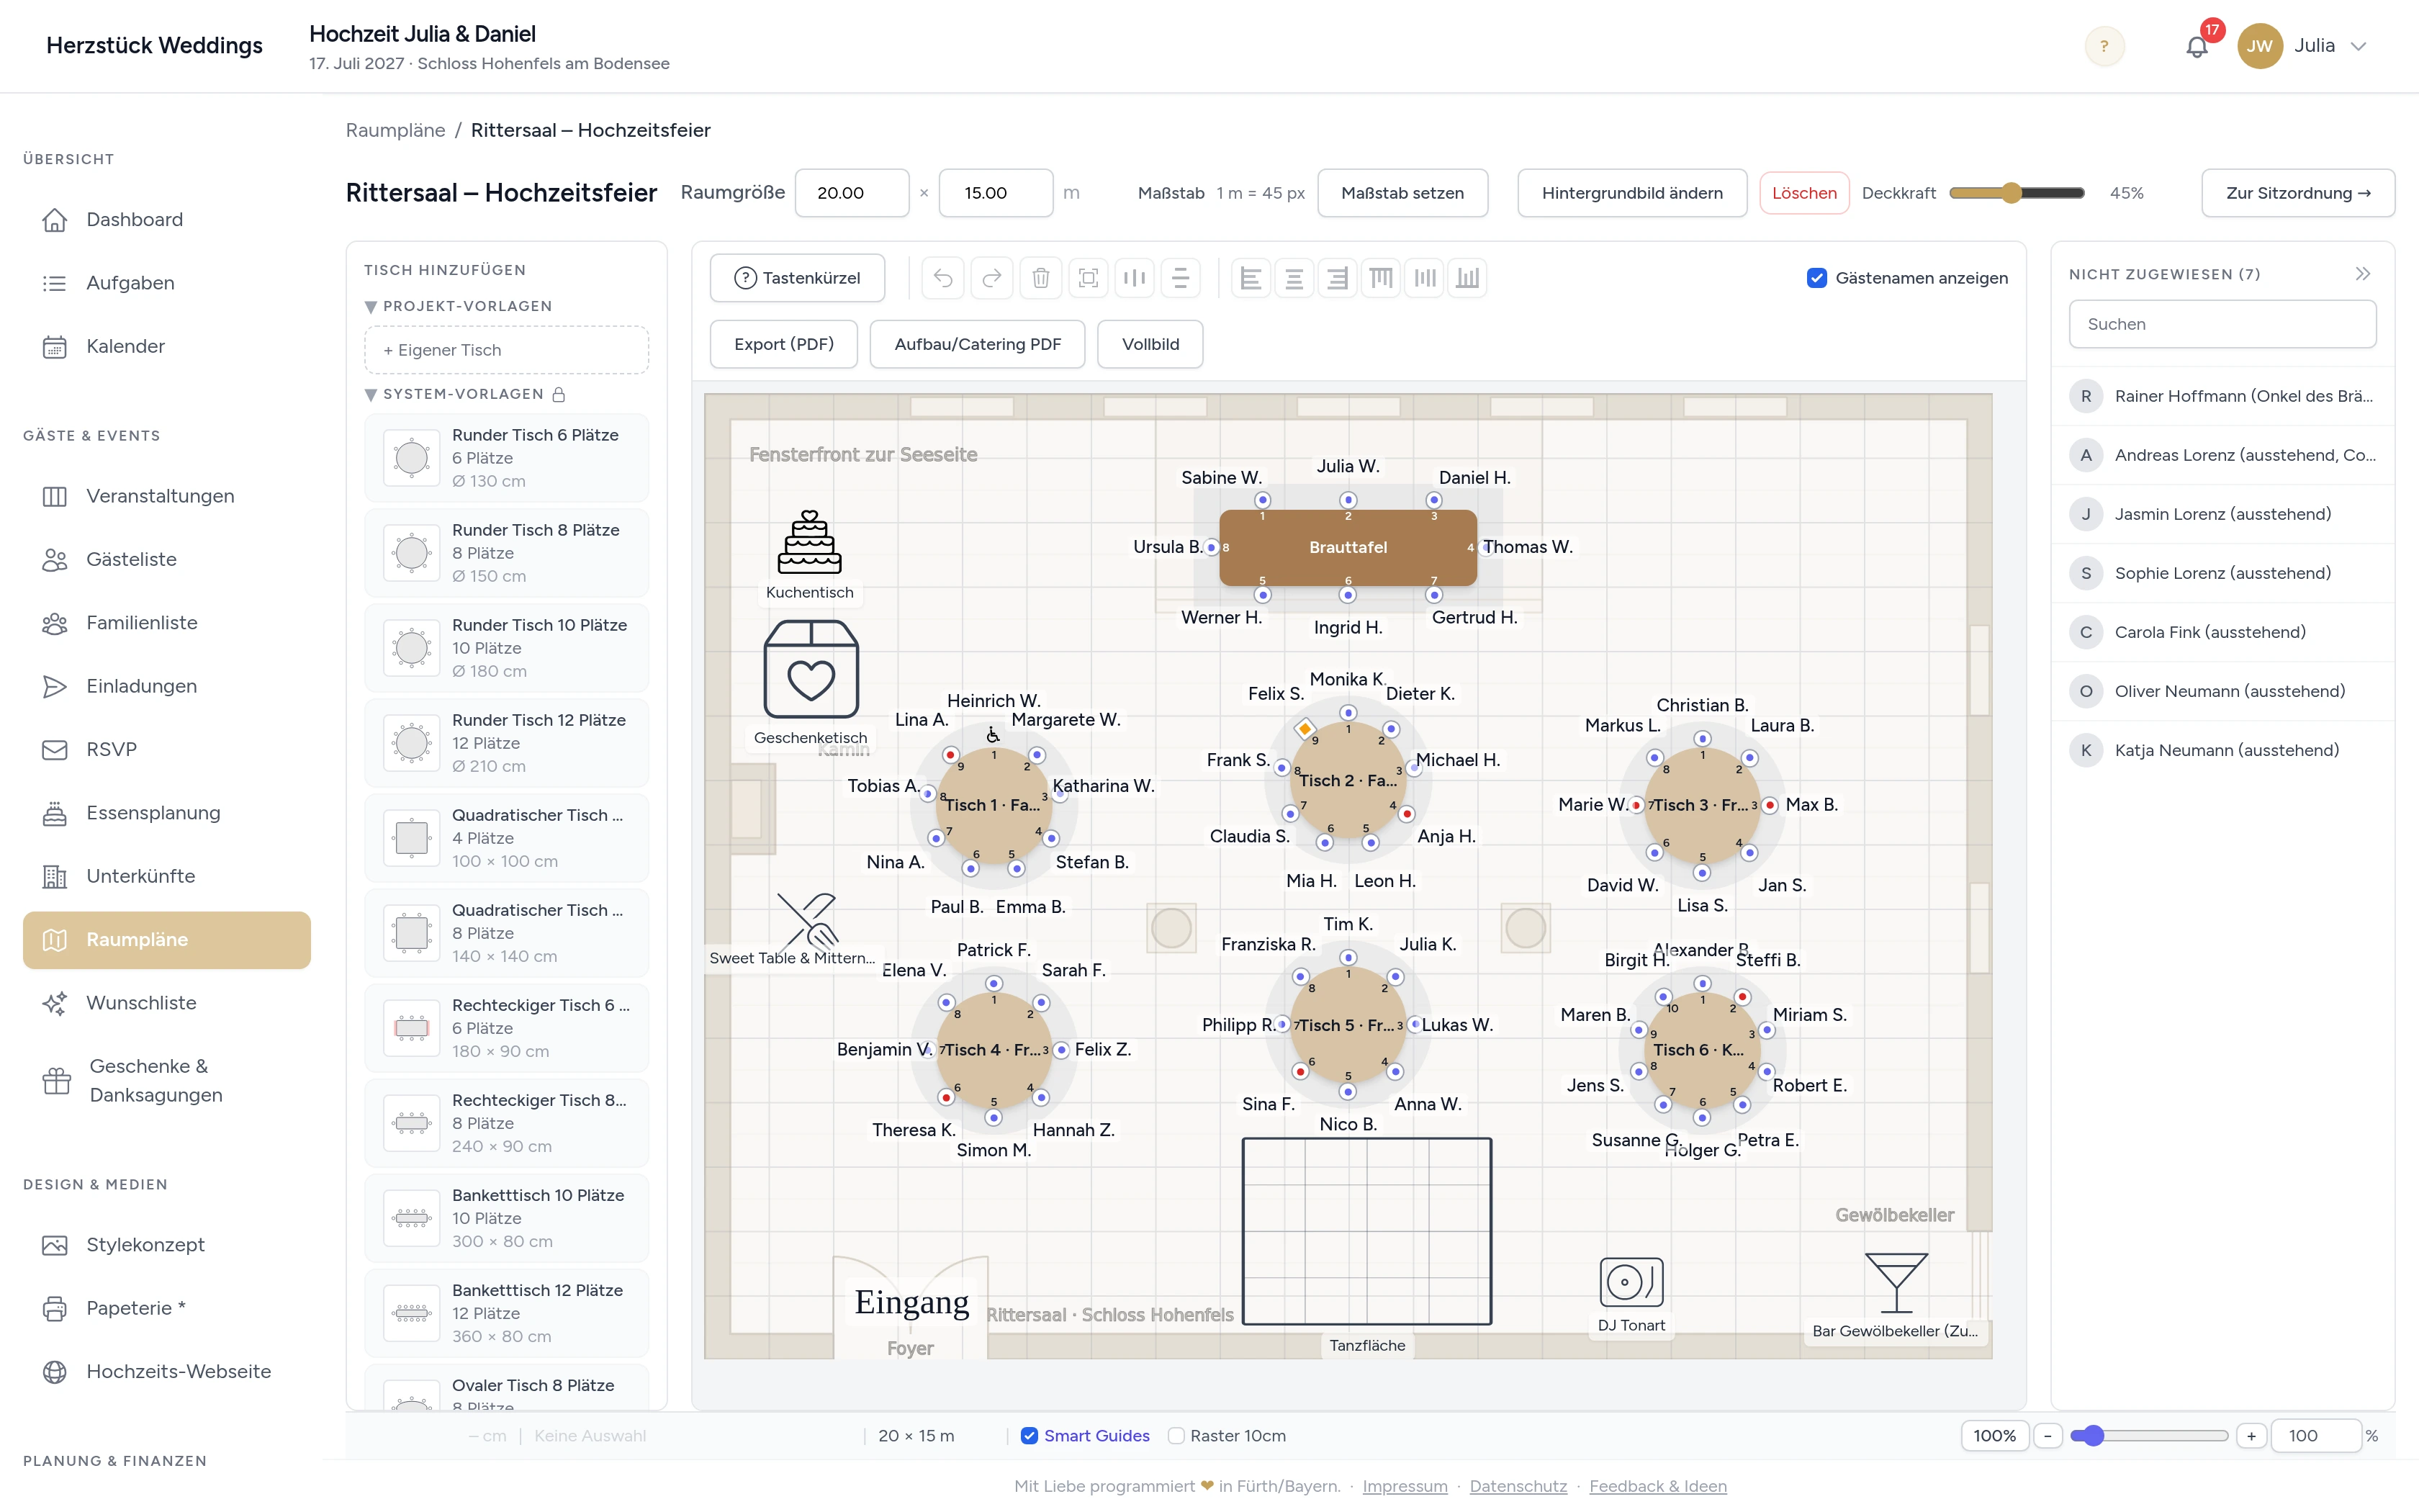The height and width of the screenshot is (1512, 2419).
Task: Open the Julia user account dropdown
Action: [2303, 46]
